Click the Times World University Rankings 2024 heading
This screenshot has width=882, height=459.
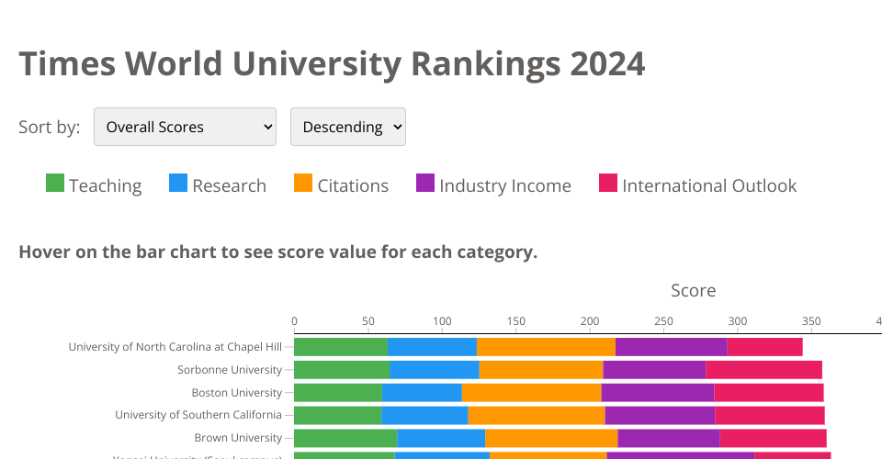click(x=332, y=63)
